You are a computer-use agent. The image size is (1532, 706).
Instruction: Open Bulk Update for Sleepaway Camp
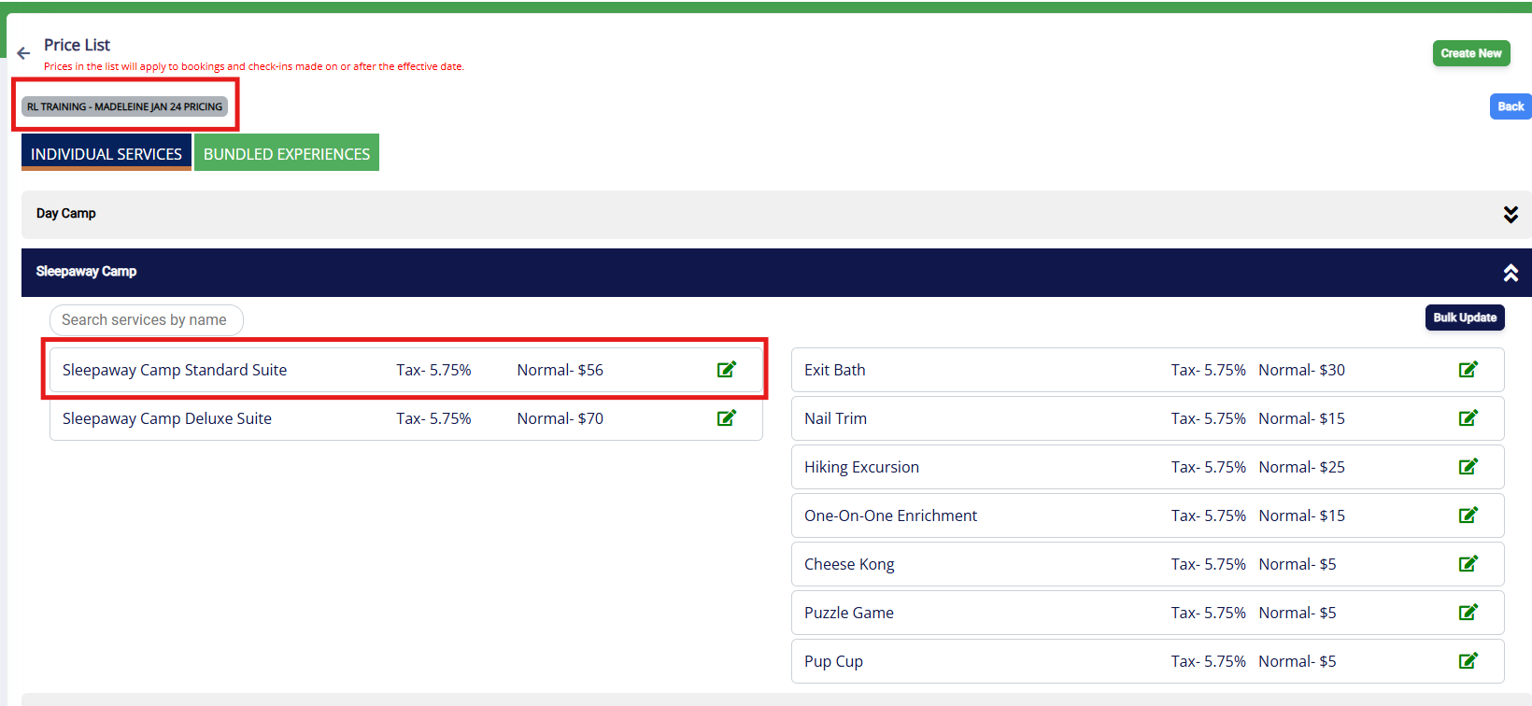click(x=1465, y=318)
